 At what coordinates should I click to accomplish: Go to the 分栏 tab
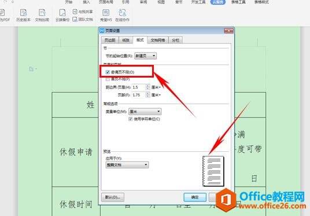click(x=175, y=40)
